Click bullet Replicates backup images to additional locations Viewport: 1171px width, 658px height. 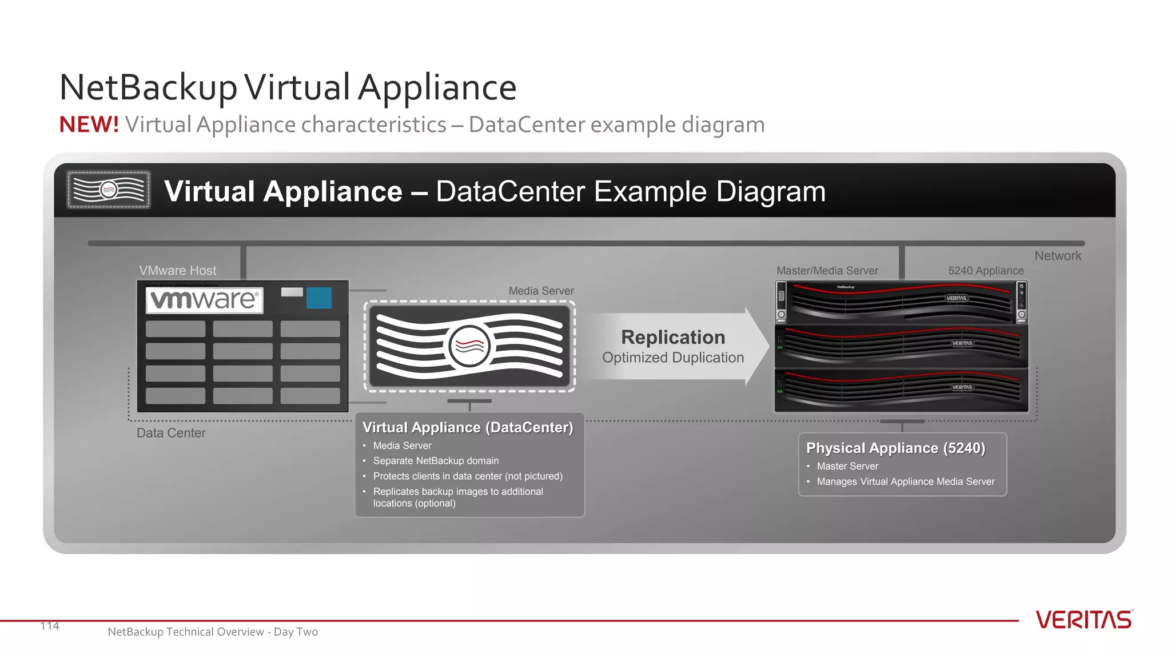[x=458, y=497]
